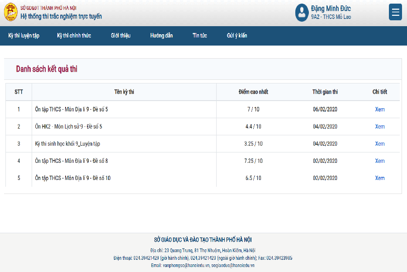Open Gửi ý kiến feedback page

(x=237, y=36)
